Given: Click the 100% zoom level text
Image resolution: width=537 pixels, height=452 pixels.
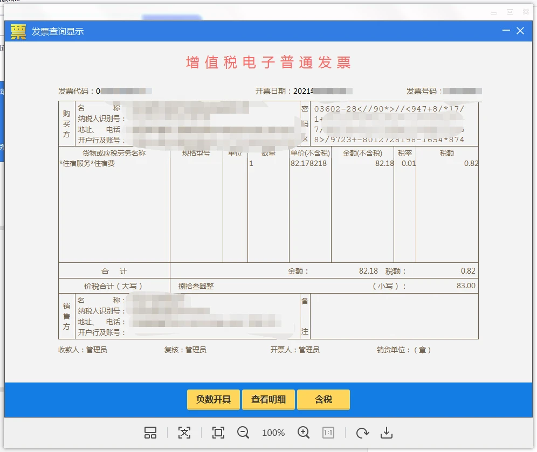Looking at the screenshot, I should tap(273, 433).
